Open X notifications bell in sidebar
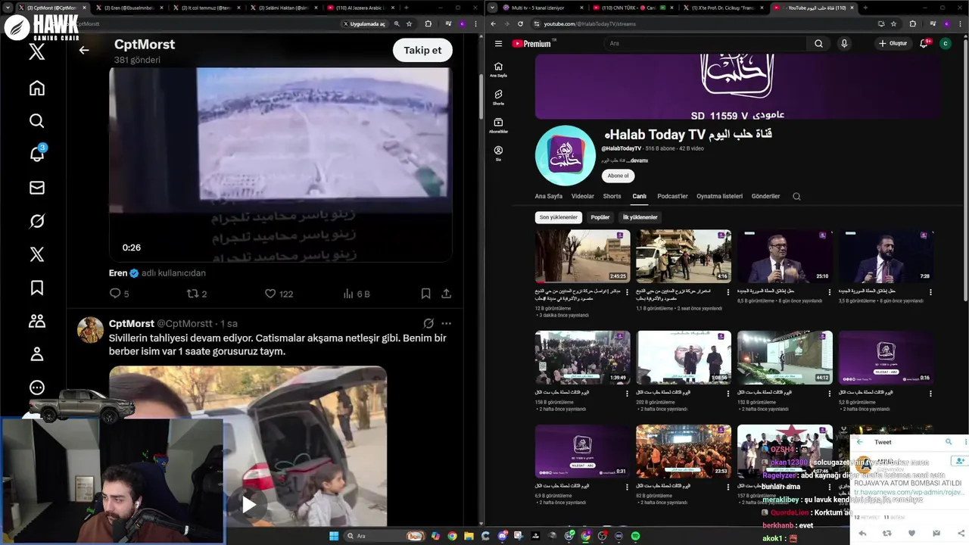Image resolution: width=969 pixels, height=545 pixels. pyautogui.click(x=36, y=154)
